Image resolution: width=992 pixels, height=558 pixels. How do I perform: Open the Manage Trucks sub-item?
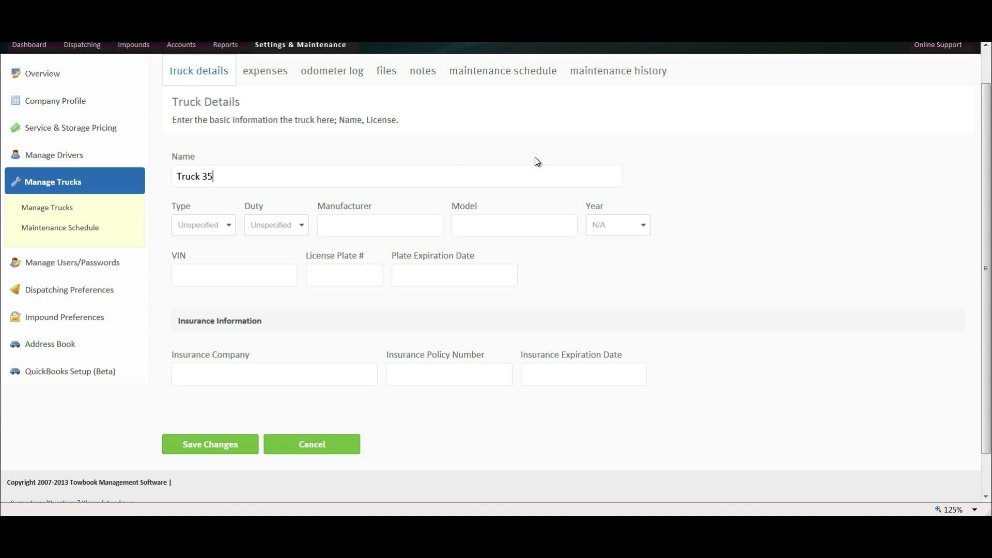point(47,208)
